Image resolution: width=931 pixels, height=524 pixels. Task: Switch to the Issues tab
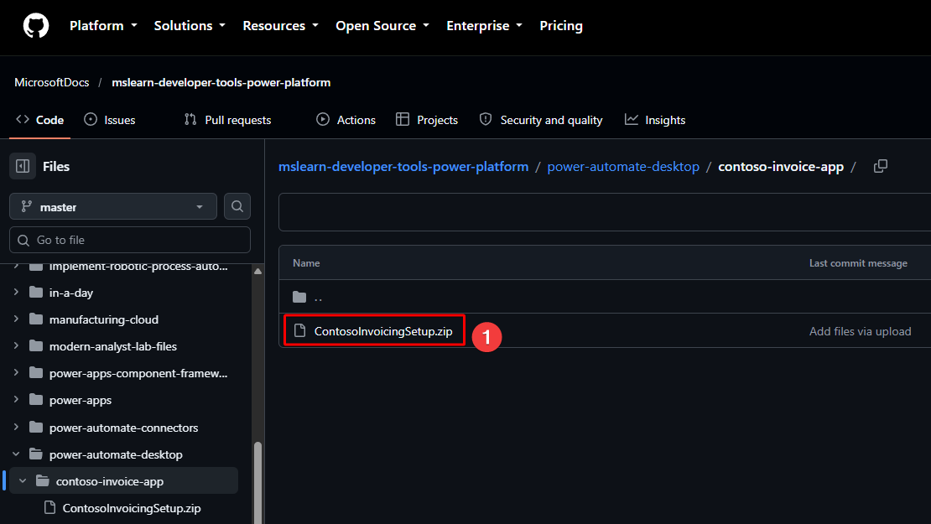(x=110, y=120)
